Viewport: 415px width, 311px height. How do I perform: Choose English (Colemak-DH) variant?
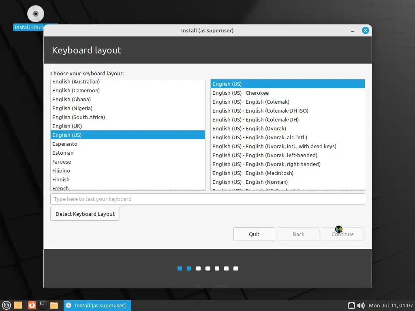[x=288, y=119]
